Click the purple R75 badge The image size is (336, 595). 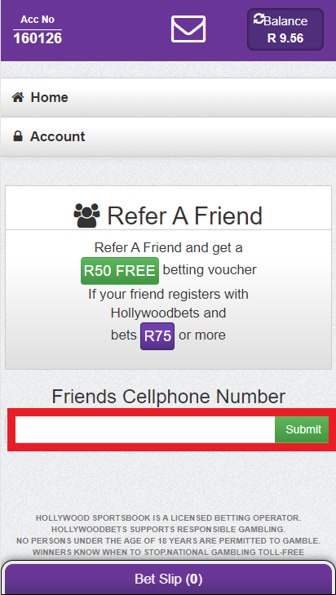[x=157, y=335]
